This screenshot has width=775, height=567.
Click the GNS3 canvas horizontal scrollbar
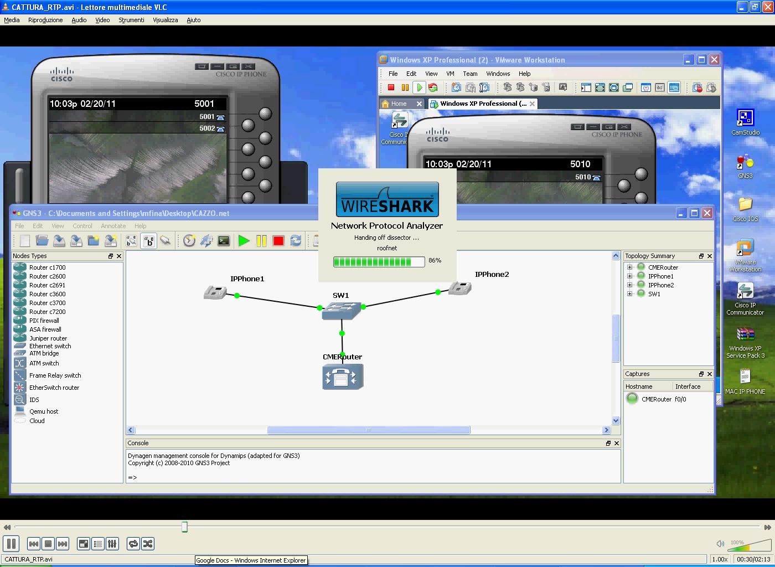pos(368,430)
